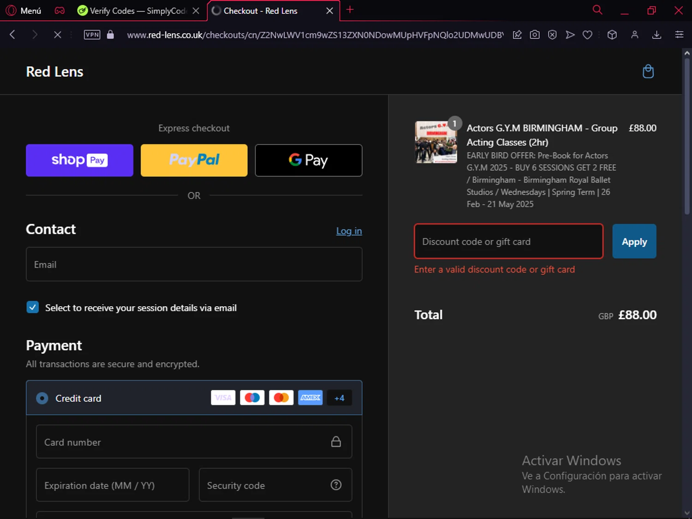Click the £88.00 total amount
Viewport: 692px width, 519px height.
click(637, 315)
